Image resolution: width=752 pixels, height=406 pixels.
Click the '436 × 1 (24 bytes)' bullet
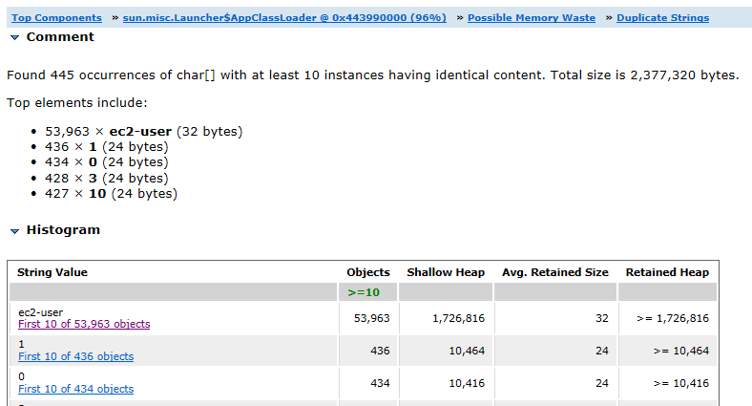coord(107,147)
